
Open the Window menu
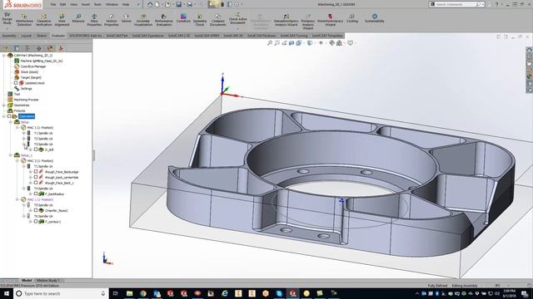(112, 4)
